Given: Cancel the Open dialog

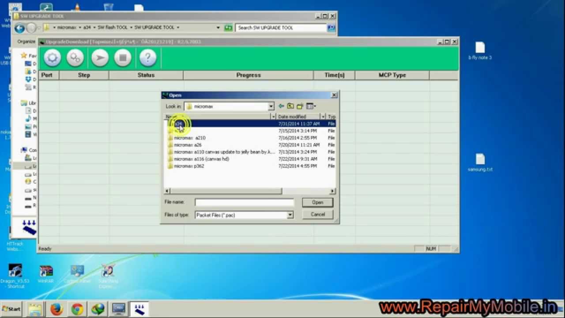Looking at the screenshot, I should 318,214.
